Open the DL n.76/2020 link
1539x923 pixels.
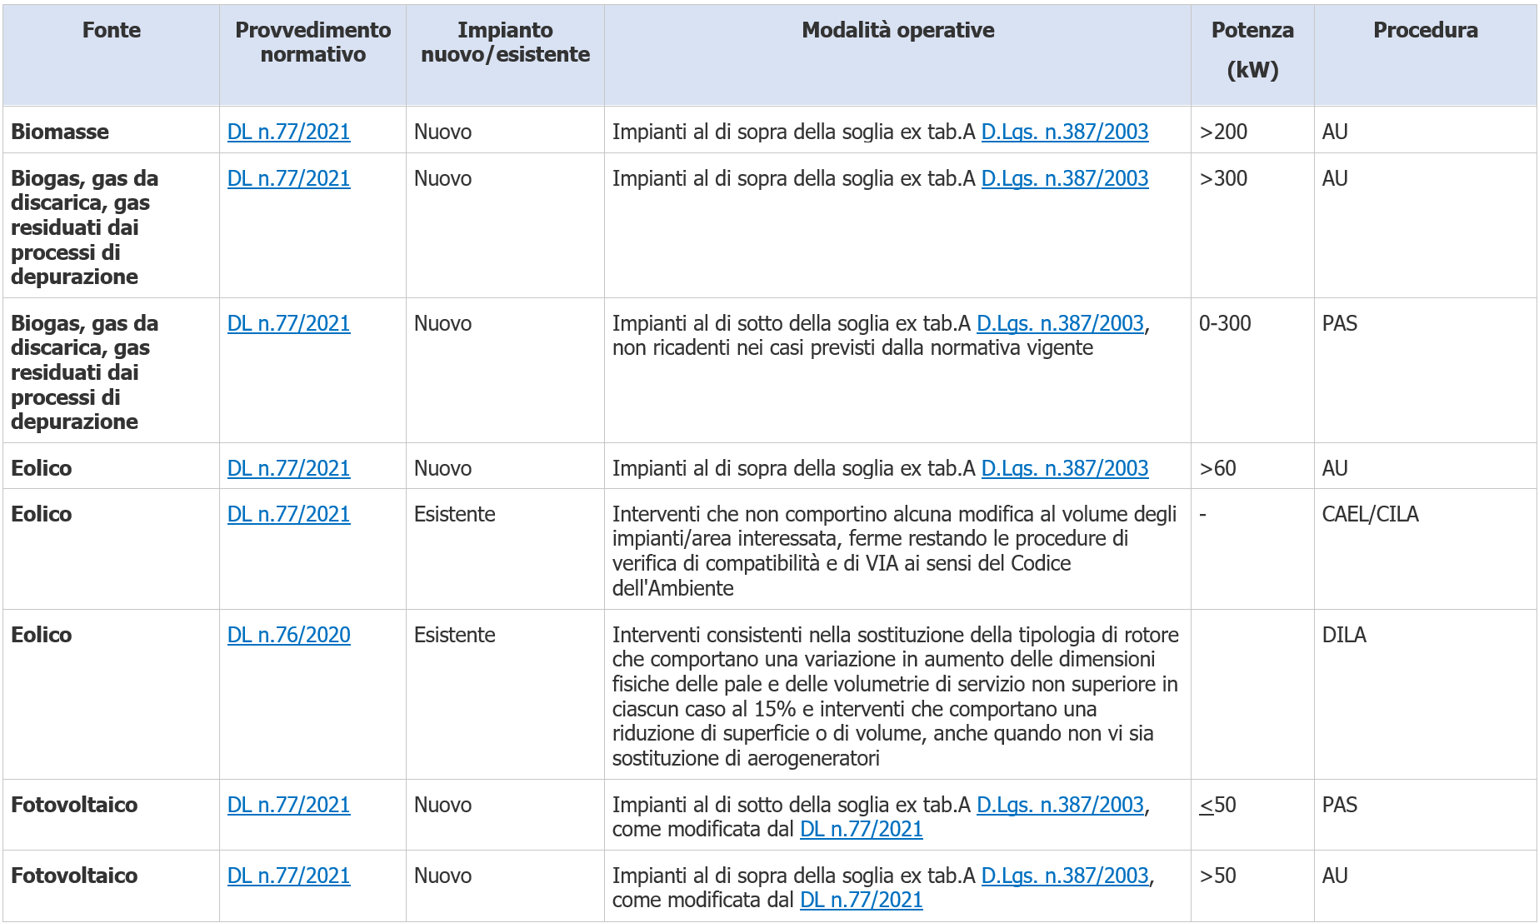288,635
